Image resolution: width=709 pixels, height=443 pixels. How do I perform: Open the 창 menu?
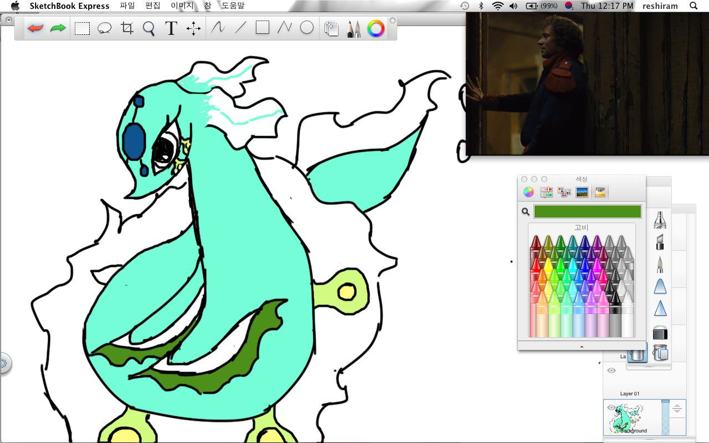click(207, 6)
